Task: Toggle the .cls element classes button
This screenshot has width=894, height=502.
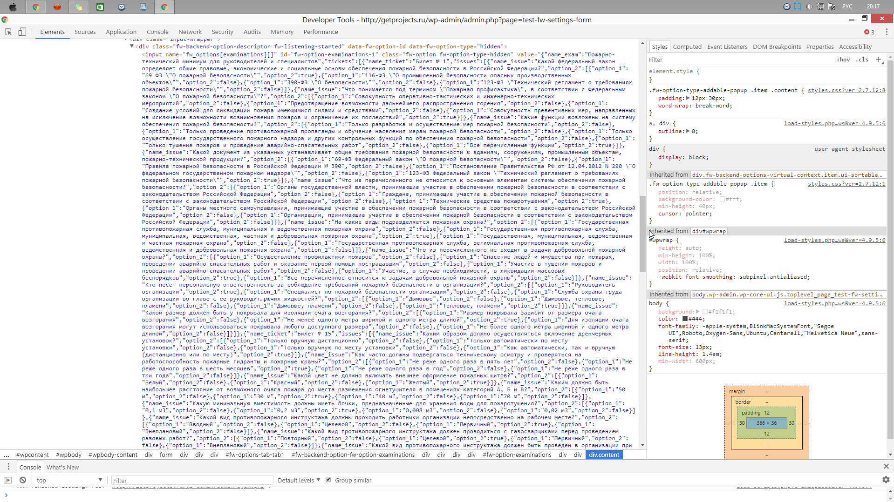Action: tap(862, 60)
